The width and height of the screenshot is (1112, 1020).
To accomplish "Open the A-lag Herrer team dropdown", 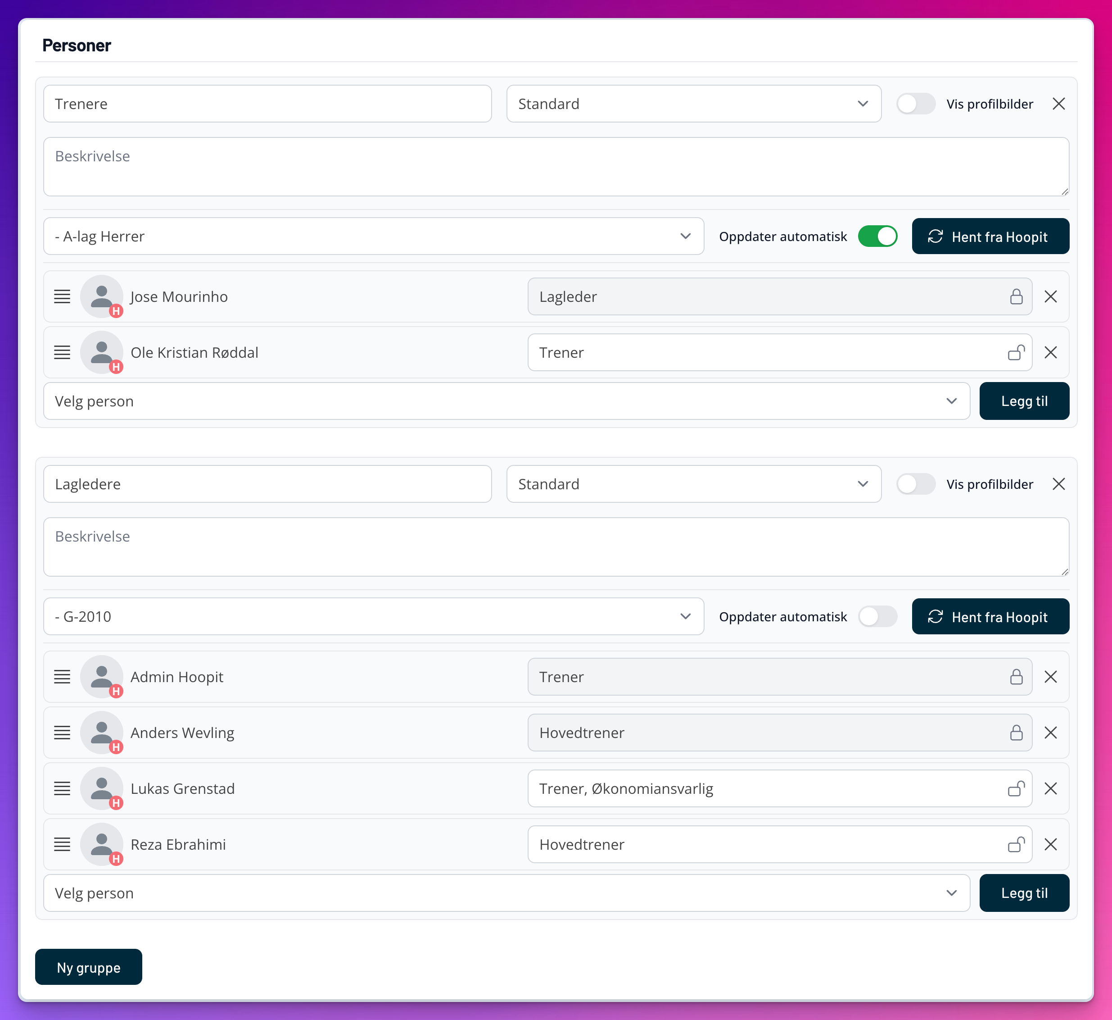I will 373,236.
